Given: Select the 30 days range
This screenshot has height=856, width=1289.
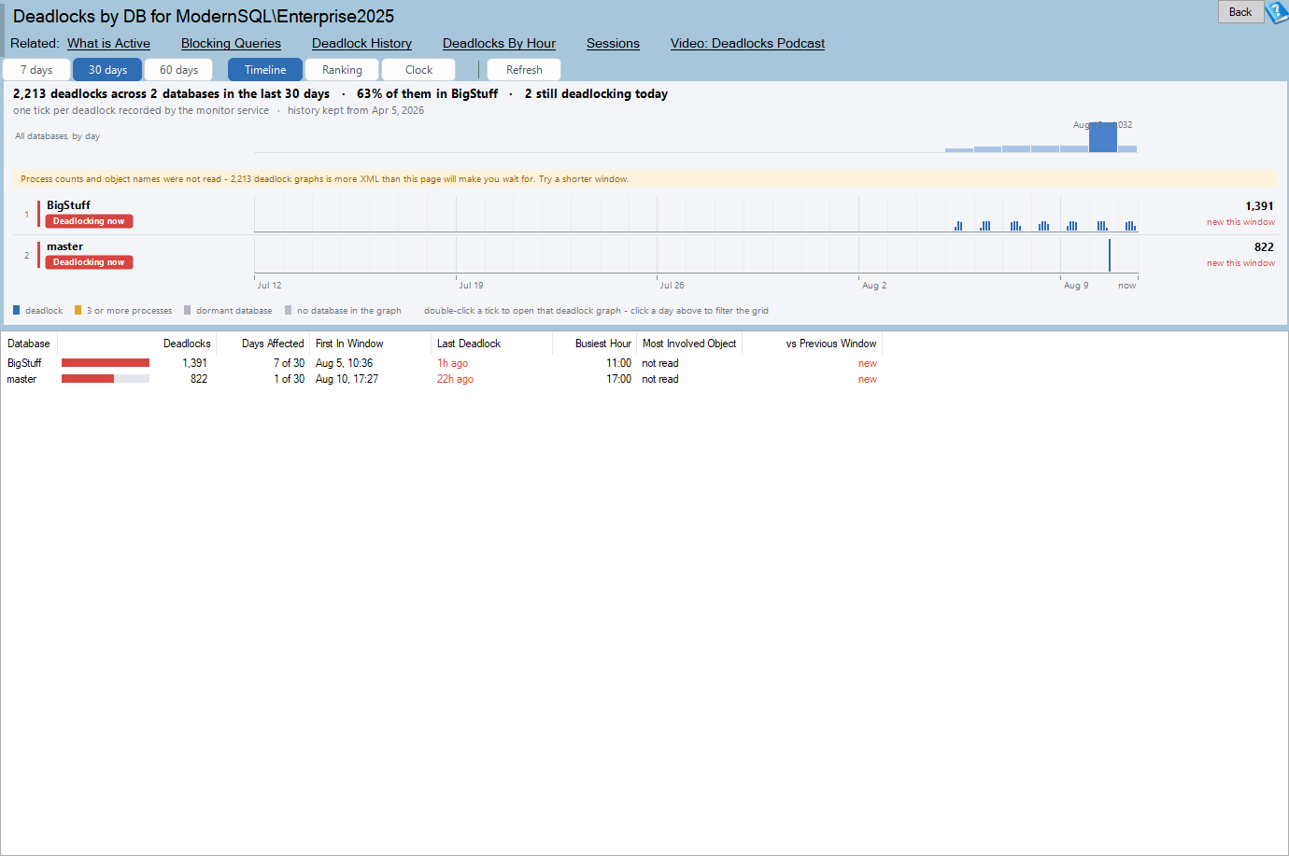Looking at the screenshot, I should coord(107,70).
